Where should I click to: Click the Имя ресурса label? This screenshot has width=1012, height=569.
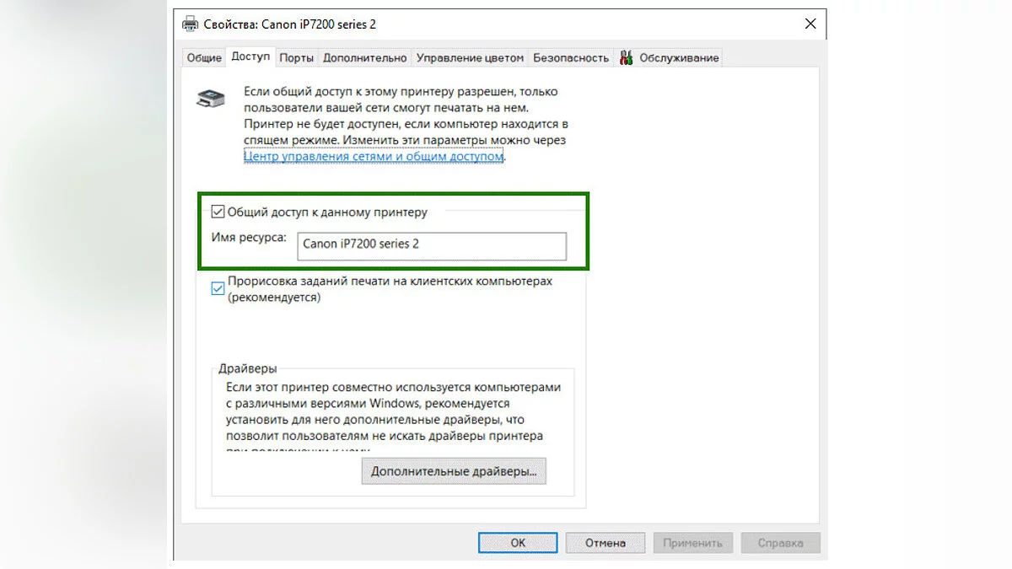click(249, 239)
